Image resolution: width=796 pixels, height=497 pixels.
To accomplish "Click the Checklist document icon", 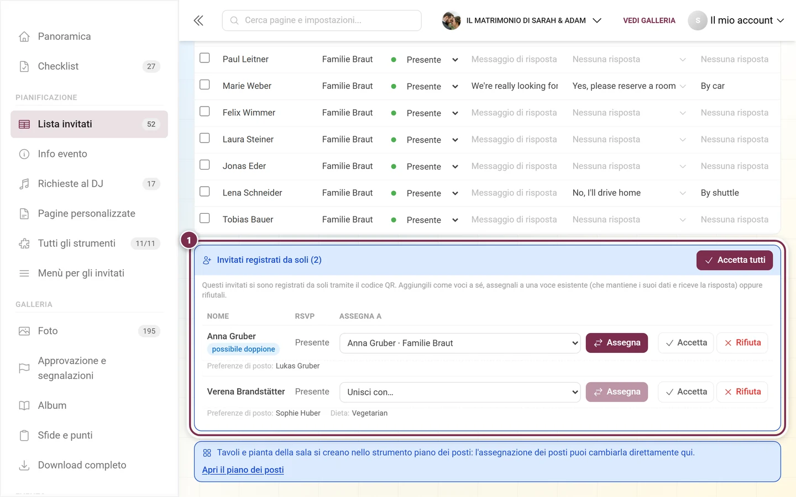I will coord(24,66).
